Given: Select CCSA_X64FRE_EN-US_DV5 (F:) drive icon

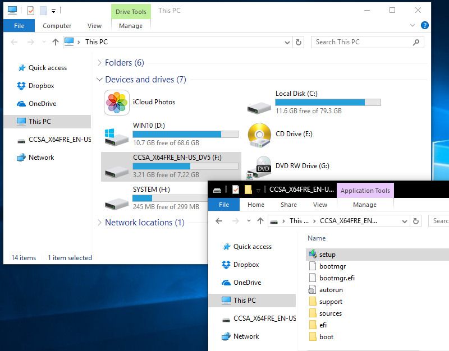Looking at the screenshot, I should (117, 172).
